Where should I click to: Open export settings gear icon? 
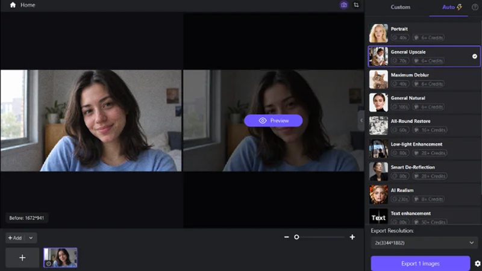(477, 264)
